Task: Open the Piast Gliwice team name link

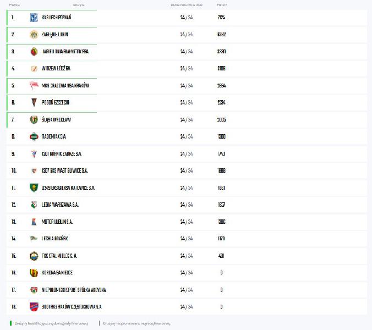Action: (x=65, y=171)
